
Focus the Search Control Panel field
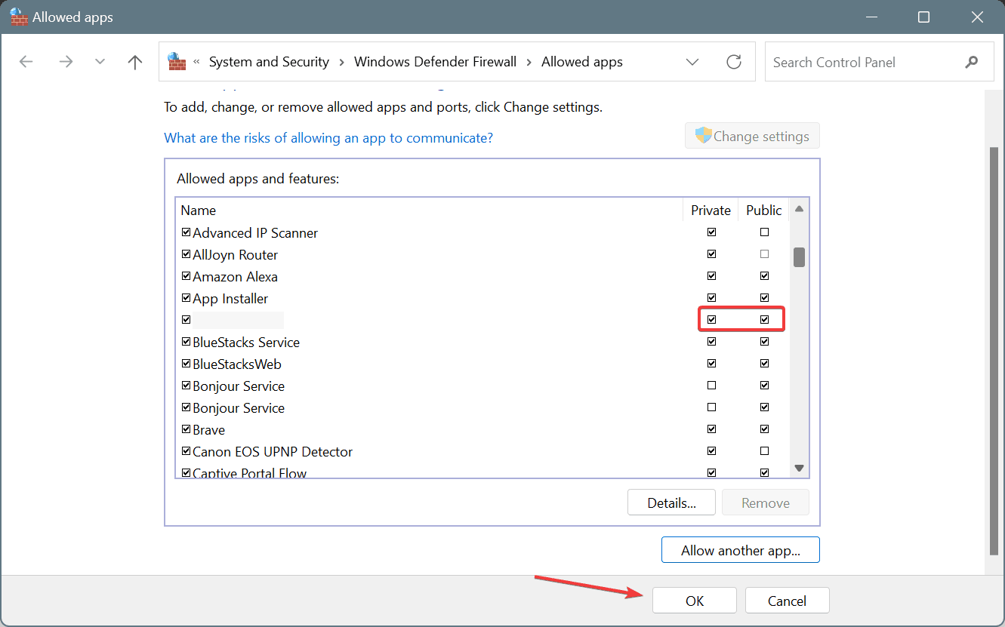[x=879, y=62]
